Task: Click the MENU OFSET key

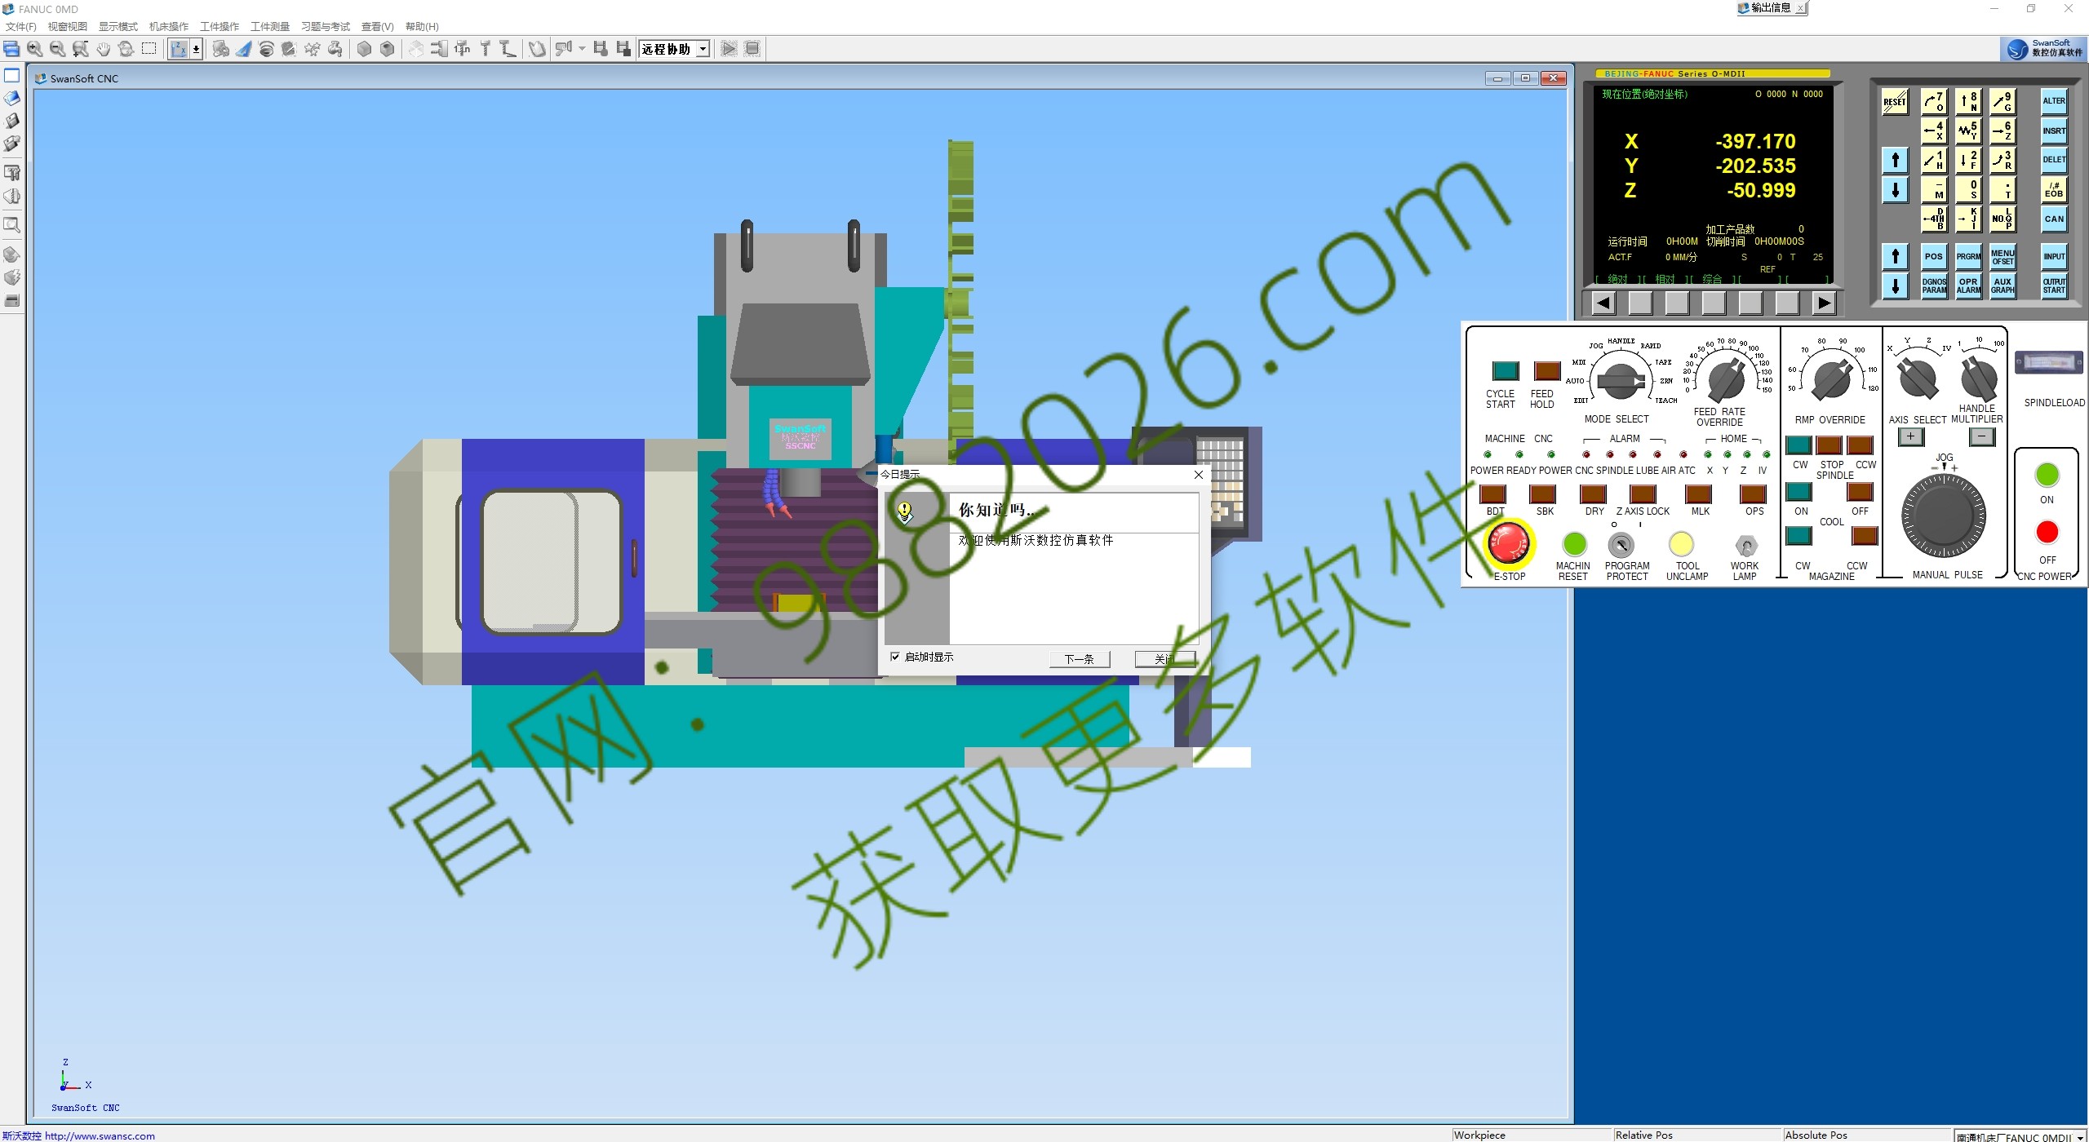Action: pyautogui.click(x=2003, y=256)
